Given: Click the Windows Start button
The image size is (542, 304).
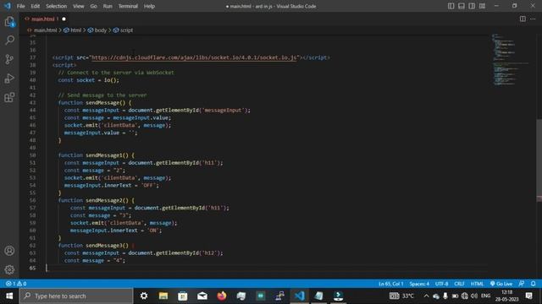Looking at the screenshot, I should [9, 296].
